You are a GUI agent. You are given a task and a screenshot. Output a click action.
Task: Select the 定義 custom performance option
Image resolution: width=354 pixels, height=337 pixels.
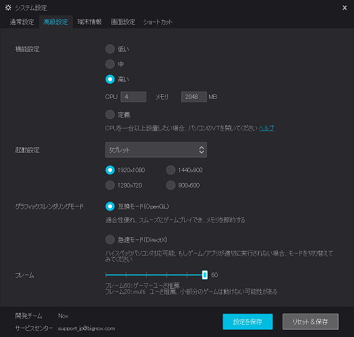110,114
